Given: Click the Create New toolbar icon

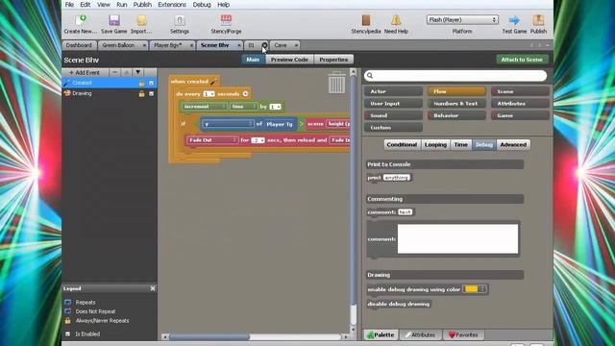Looking at the screenshot, I should click(x=81, y=20).
